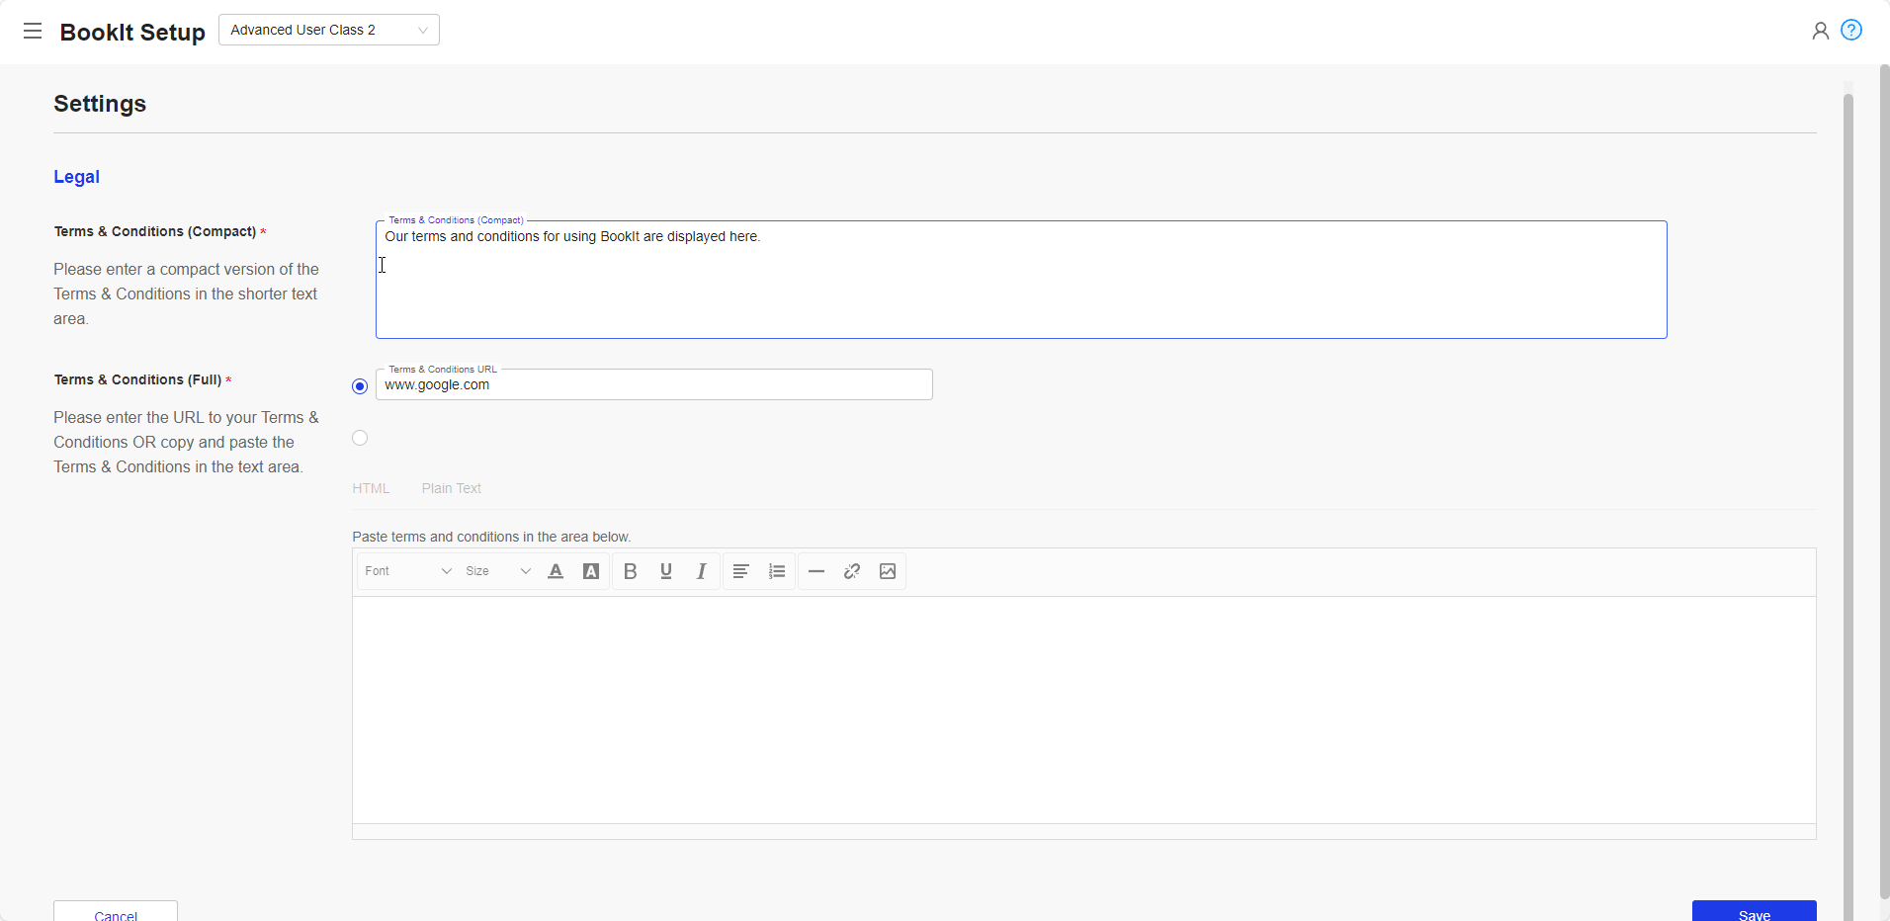Open the Advanced User Class 2 dropdown
This screenshot has width=1890, height=921.
click(328, 30)
